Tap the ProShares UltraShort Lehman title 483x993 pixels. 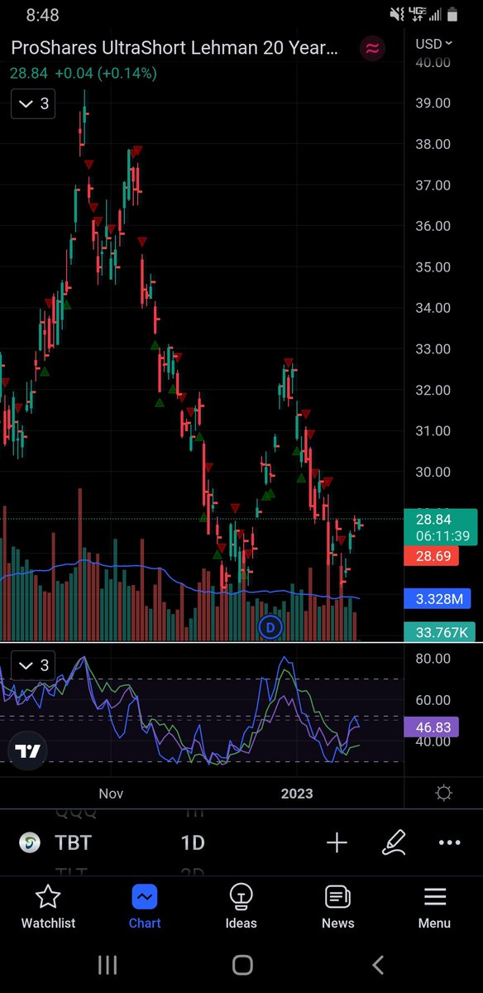point(175,48)
